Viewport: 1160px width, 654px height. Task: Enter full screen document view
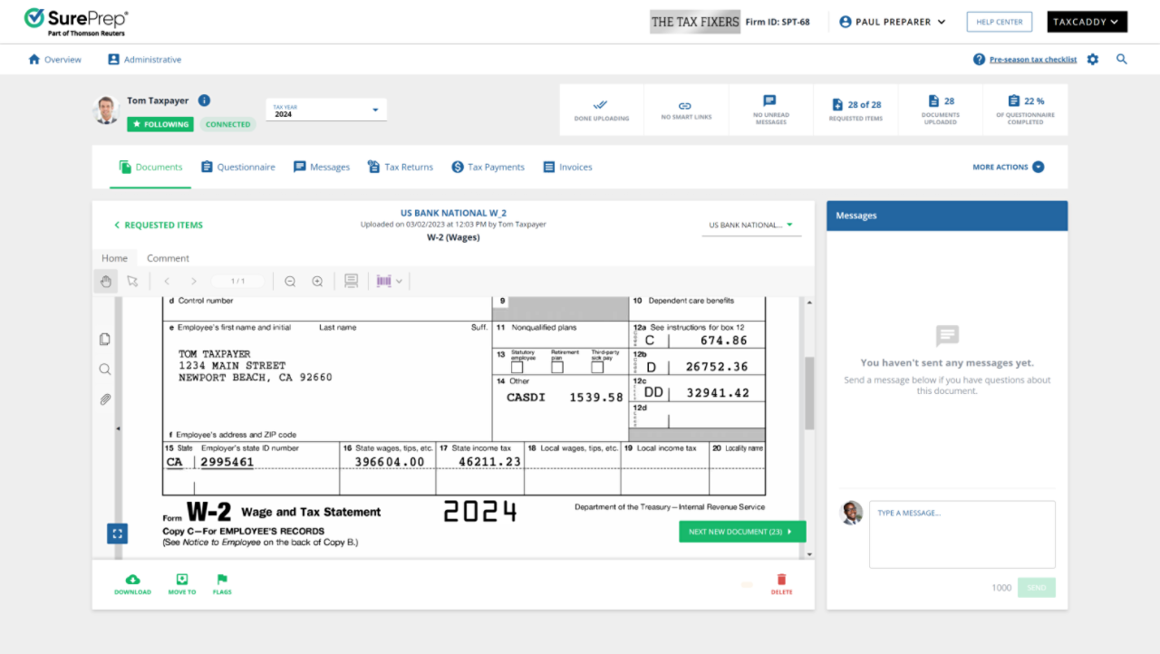coord(117,534)
